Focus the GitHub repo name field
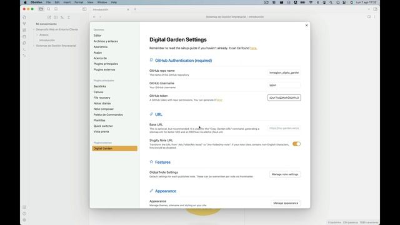The width and height of the screenshot is (400, 225). tap(284, 72)
